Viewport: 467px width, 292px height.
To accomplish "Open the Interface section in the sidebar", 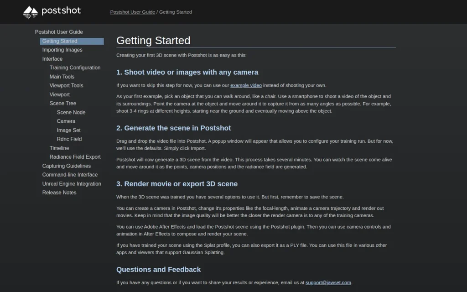I will point(52,59).
